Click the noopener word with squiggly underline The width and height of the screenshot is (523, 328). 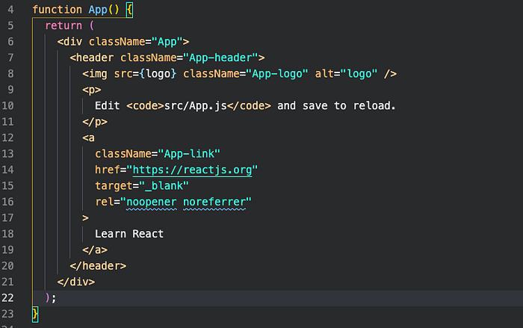pyautogui.click(x=152, y=202)
